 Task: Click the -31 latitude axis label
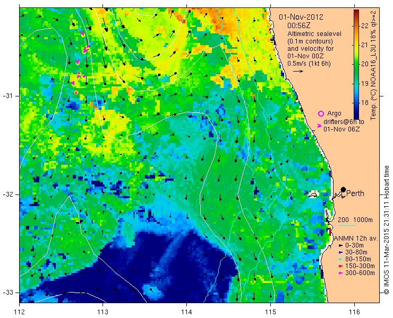pyautogui.click(x=7, y=96)
